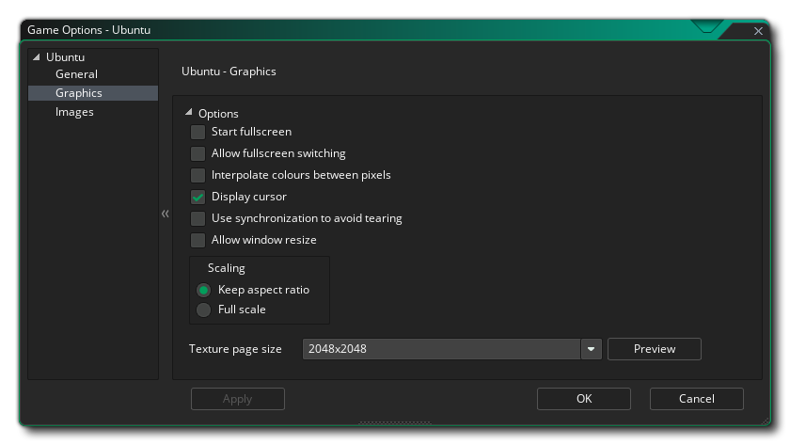Image resolution: width=790 pixels, height=445 pixels.
Task: Enable Start fullscreen checkbox
Action: click(197, 132)
